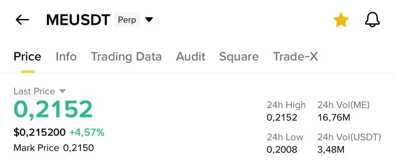Screen dimensions: 395x167
Task: Tap the back arrow icon
Action: point(22,20)
